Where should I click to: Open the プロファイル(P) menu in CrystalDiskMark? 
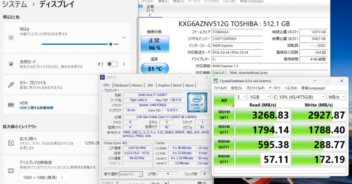[255, 88]
